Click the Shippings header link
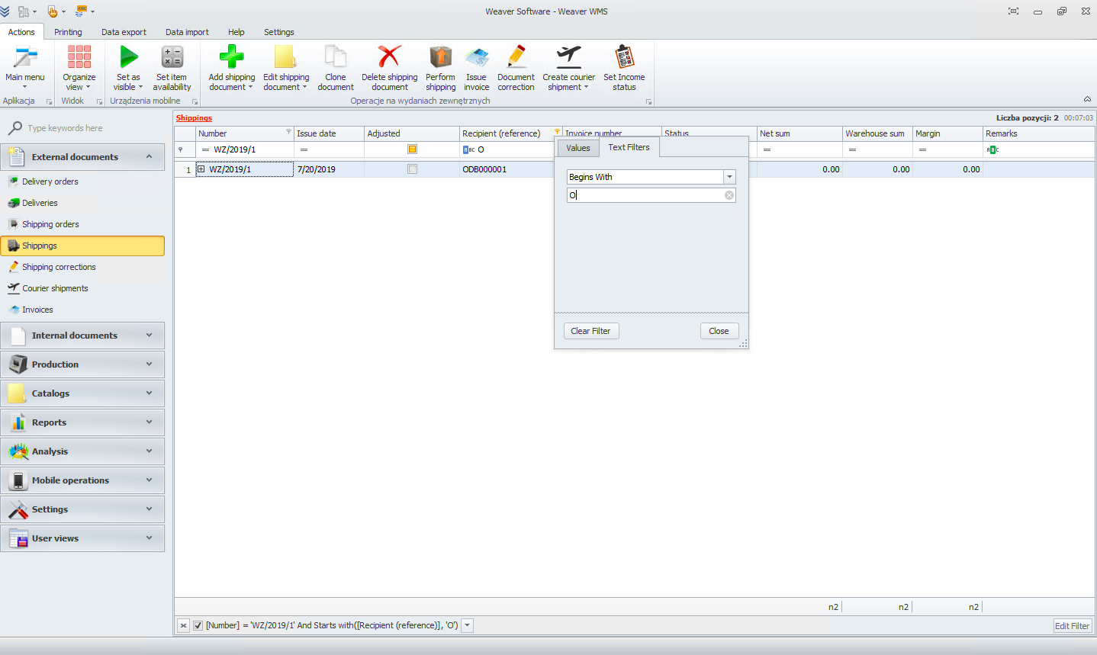The width and height of the screenshot is (1097, 655). pos(194,118)
